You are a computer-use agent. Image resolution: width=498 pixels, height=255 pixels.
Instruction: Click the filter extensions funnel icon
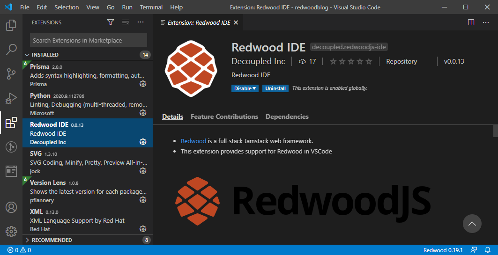(x=111, y=22)
